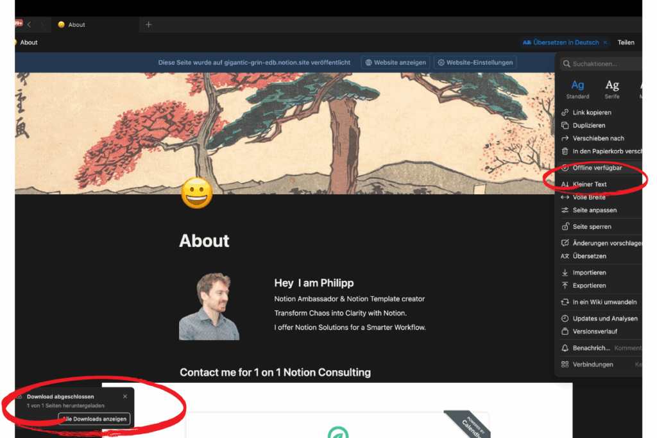Click 'Contact me for 1 on 1 Notion Consulting' heading
The width and height of the screenshot is (657, 438).
pyautogui.click(x=275, y=372)
